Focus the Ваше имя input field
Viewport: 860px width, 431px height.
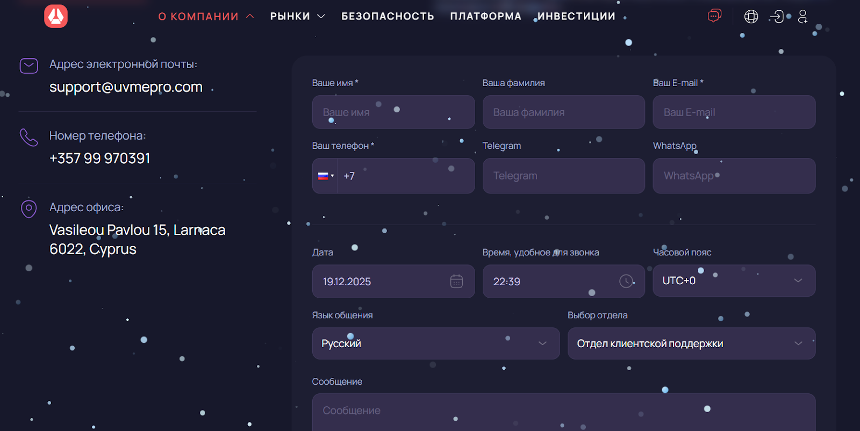(393, 112)
